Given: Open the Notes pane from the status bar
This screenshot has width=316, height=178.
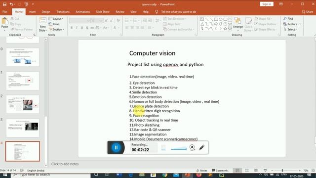Looking at the screenshot, I should pos(202,171).
